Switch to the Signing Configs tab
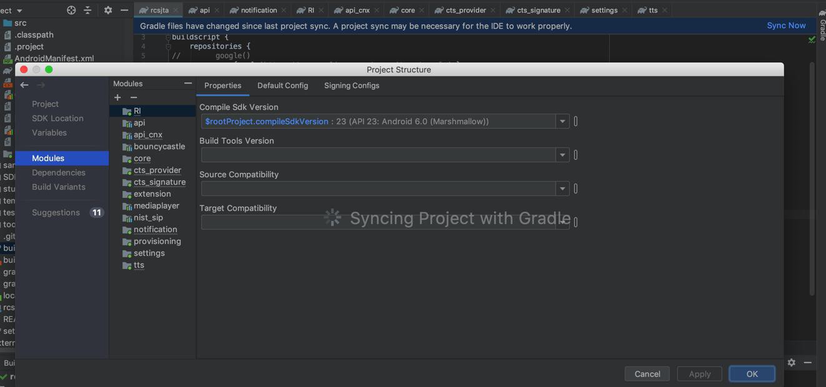 click(352, 86)
